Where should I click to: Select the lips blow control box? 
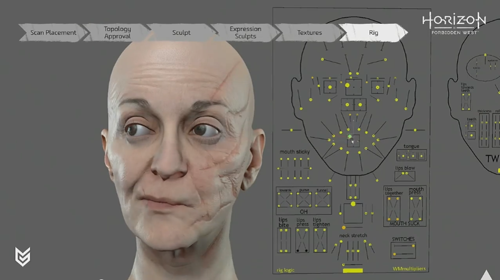(x=405, y=176)
